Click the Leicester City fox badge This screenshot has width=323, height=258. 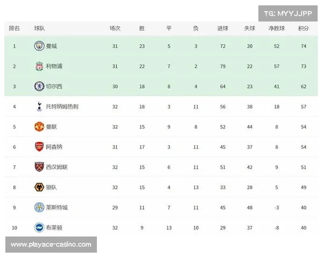point(39,207)
